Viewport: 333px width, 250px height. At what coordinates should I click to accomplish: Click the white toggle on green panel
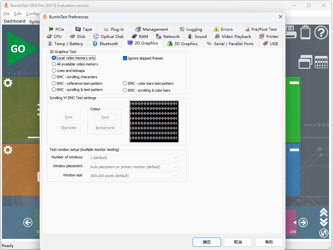coord(294,83)
